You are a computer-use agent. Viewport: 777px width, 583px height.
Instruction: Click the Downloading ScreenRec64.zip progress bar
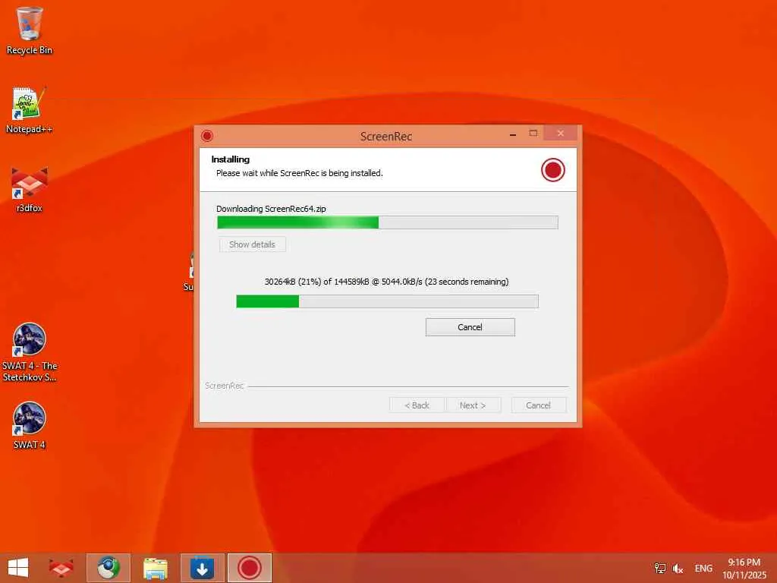coord(388,222)
